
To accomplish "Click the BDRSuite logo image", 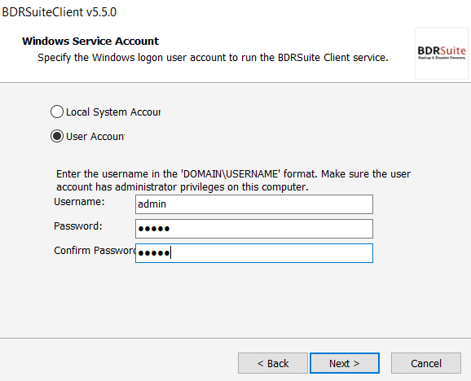I will (442, 53).
